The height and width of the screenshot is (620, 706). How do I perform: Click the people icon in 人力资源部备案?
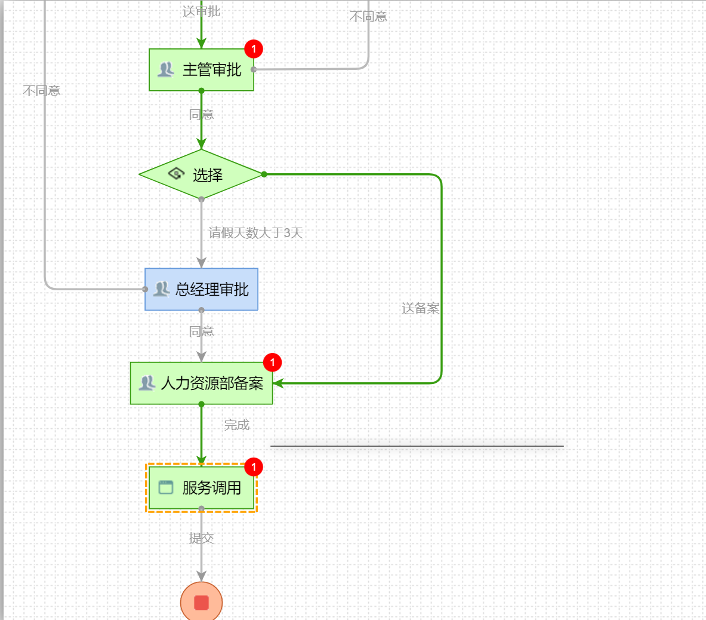coord(147,383)
